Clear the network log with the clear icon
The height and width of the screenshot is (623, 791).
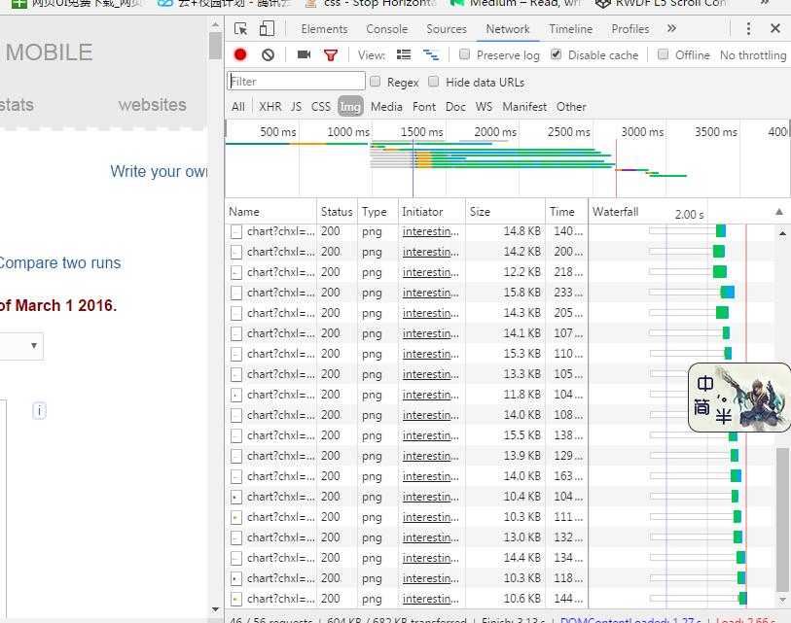click(268, 54)
